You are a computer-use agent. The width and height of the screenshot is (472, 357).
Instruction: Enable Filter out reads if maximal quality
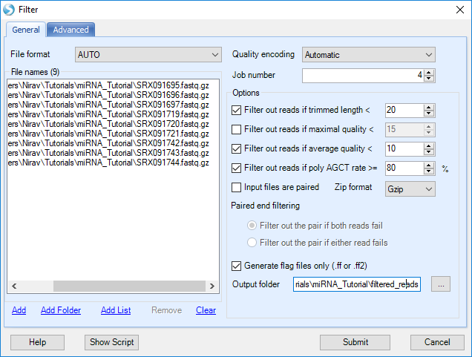(236, 129)
